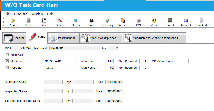Switch to the Informational tab
Screen dimensions: 214x111
[x=63, y=38]
